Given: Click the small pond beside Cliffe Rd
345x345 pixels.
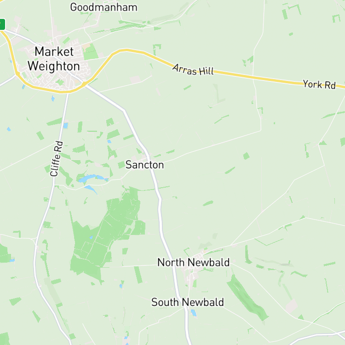Looking at the screenshot, I should click(x=66, y=126).
